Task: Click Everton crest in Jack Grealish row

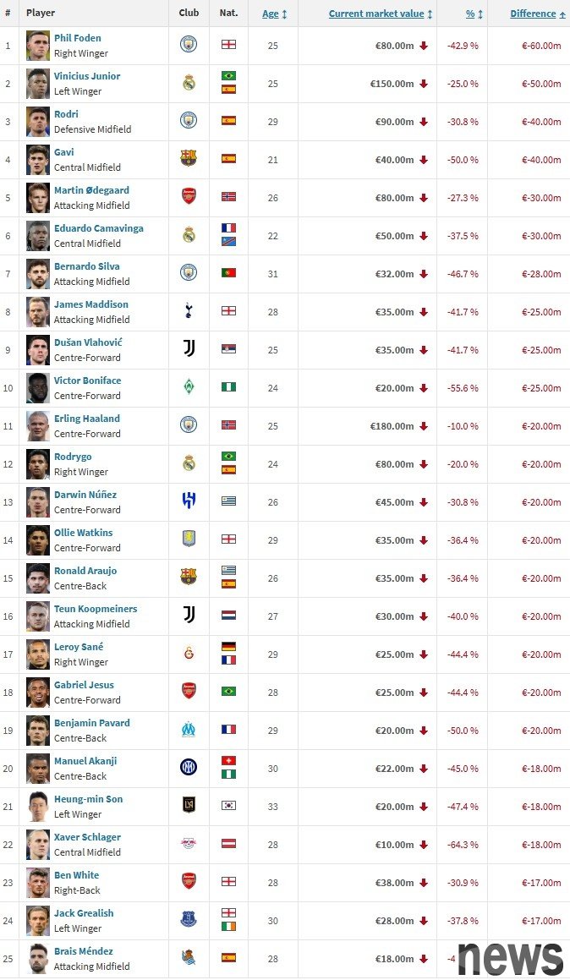Action: (x=189, y=920)
